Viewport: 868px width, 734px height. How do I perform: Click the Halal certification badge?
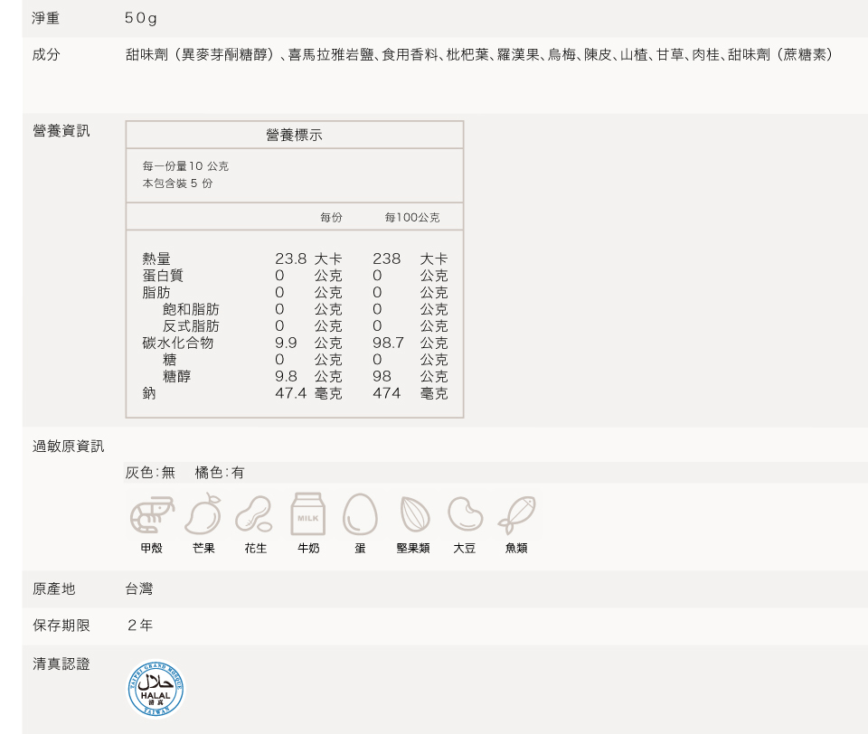[156, 689]
